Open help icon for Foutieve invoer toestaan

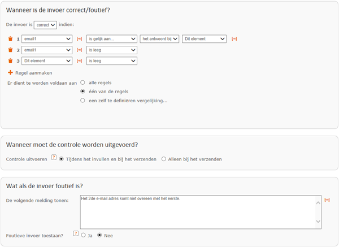[76, 233]
